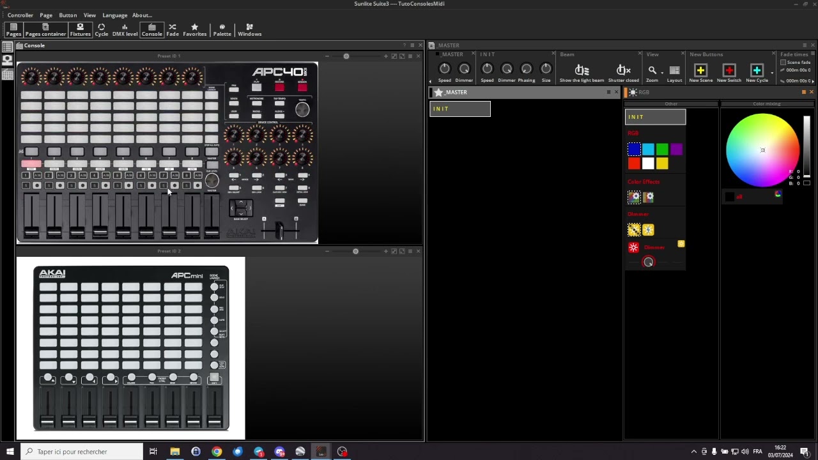The height and width of the screenshot is (460, 818).
Task: Open the Windows toolbar button
Action: click(249, 29)
